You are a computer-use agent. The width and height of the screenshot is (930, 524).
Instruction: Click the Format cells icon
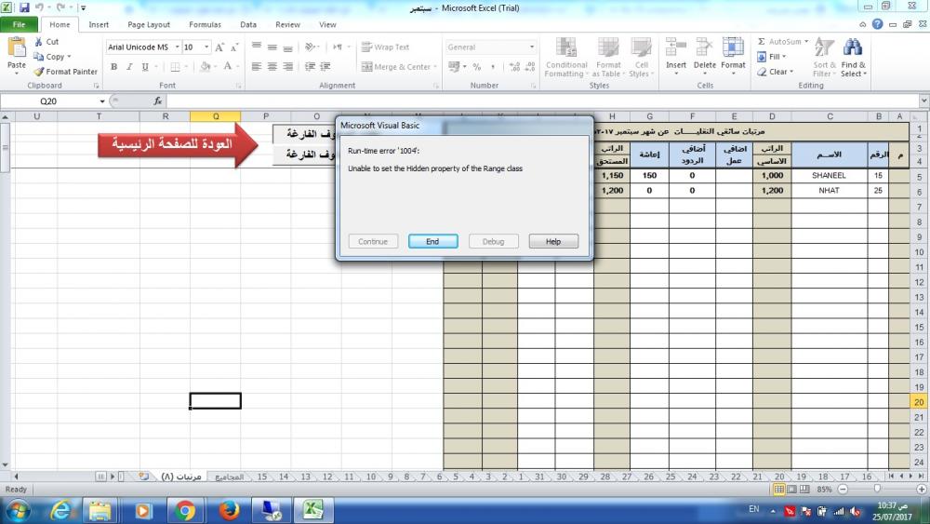[733, 47]
